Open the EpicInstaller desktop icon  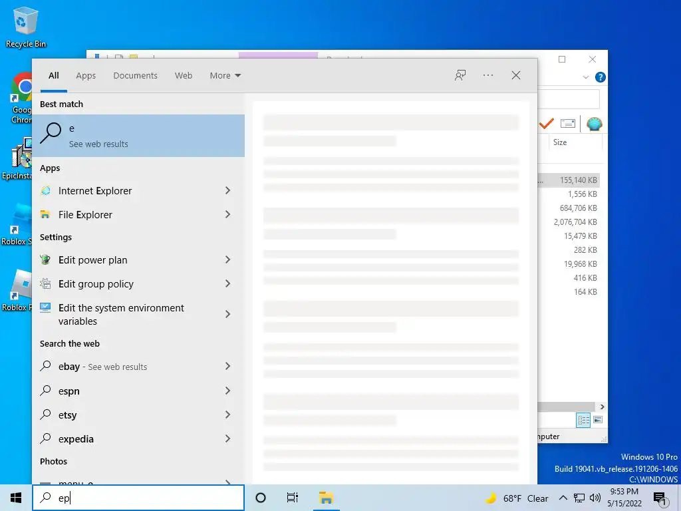pos(17,158)
